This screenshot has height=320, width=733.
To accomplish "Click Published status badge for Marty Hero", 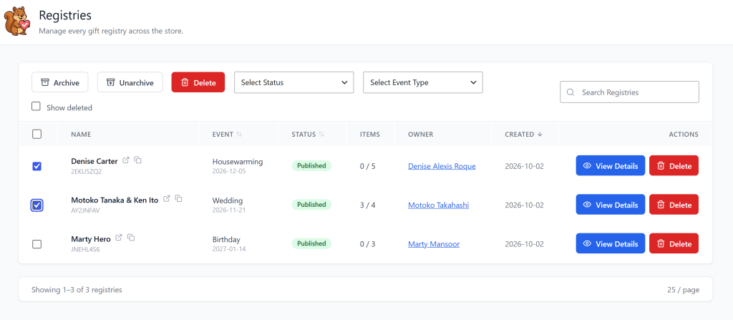I will point(311,243).
